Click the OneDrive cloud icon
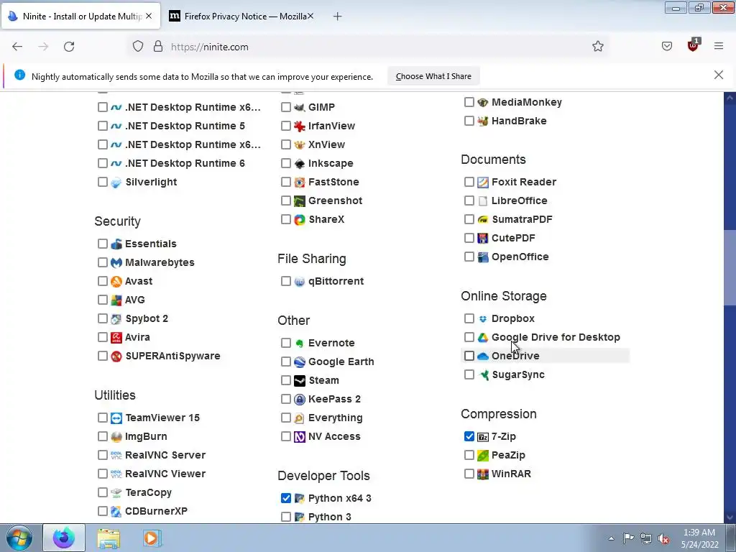This screenshot has width=736, height=552. click(x=482, y=356)
